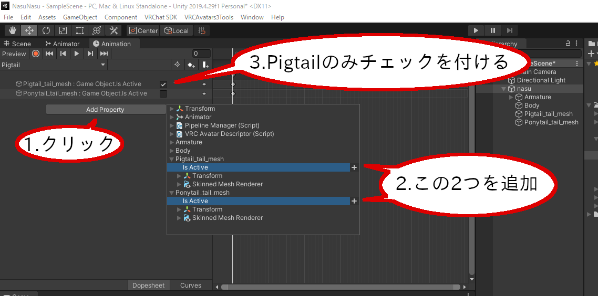
Task: Expand Armature in property popup
Action: pyautogui.click(x=172, y=142)
